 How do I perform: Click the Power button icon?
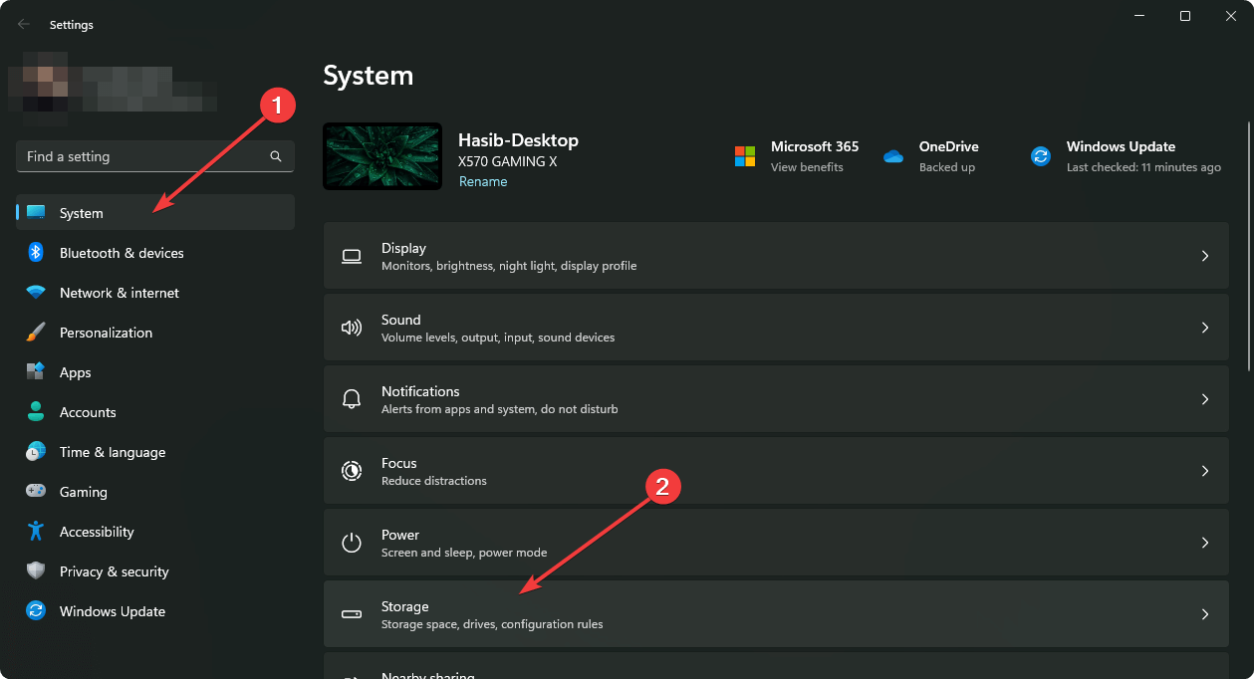click(x=352, y=543)
